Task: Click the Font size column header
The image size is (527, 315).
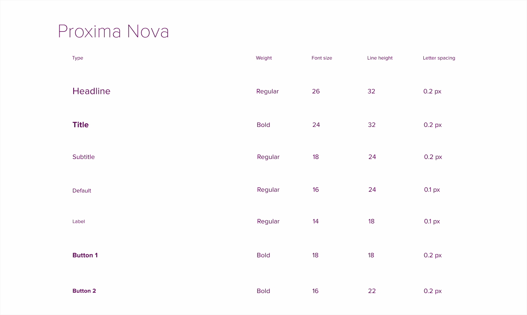Action: [x=322, y=58]
